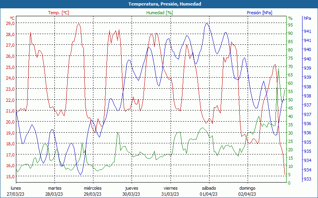Click the "25,0" temperature axis value

[10, 67]
